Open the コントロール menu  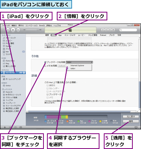[31, 25]
